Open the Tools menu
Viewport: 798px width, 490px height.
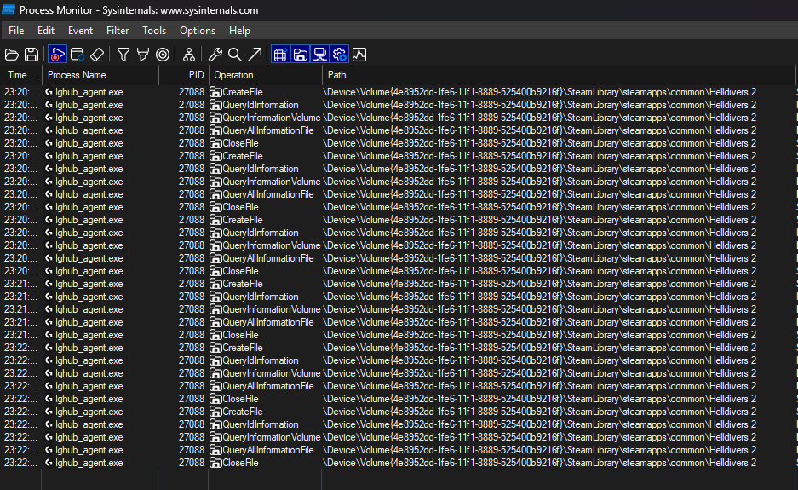154,31
